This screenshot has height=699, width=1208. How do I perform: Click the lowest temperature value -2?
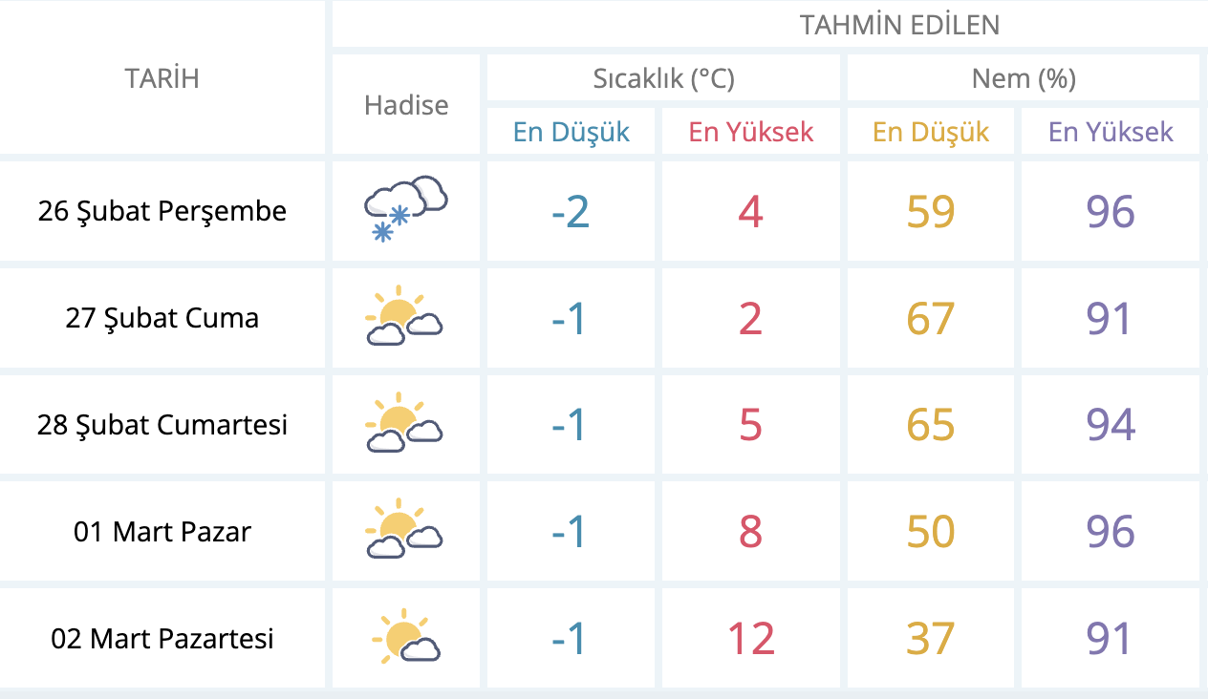(571, 211)
